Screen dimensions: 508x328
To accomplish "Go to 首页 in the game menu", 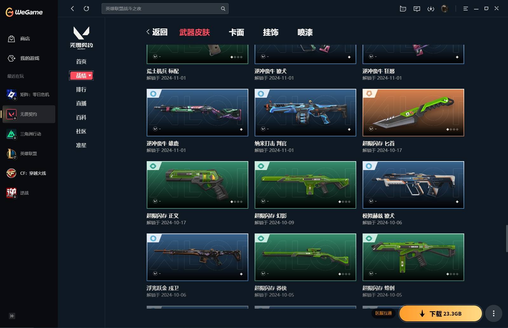I will (x=81, y=62).
